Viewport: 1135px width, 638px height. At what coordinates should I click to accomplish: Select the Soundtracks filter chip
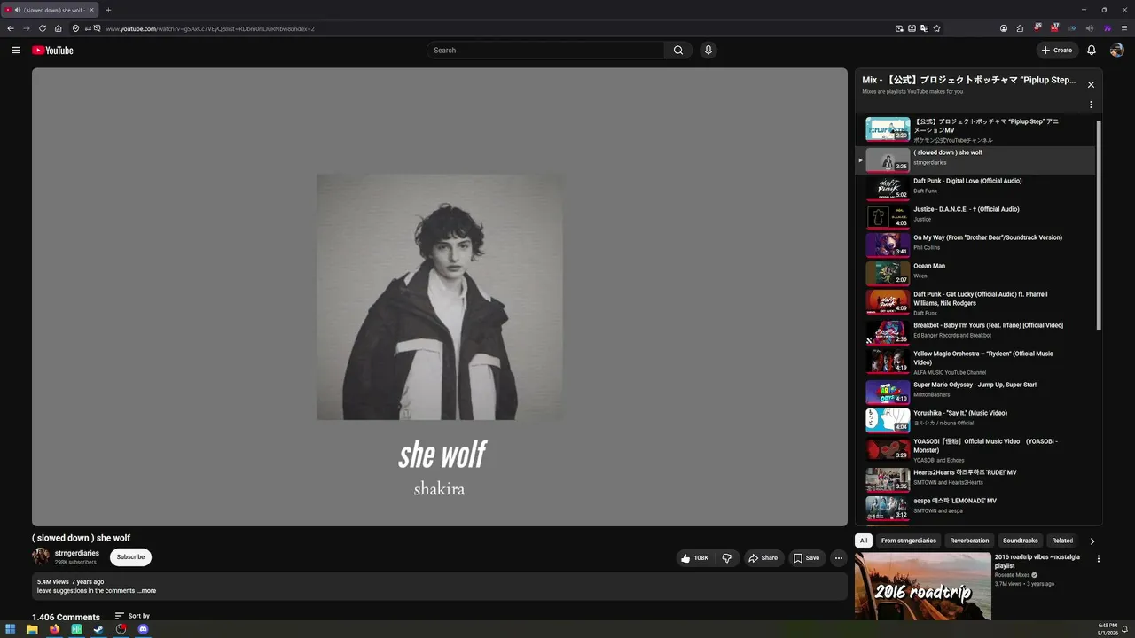(1020, 541)
